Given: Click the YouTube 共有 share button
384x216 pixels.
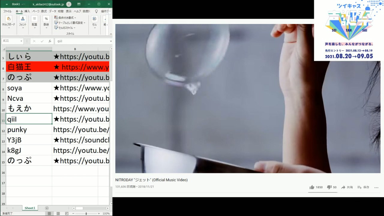Looking at the screenshot, I should [x=347, y=187].
